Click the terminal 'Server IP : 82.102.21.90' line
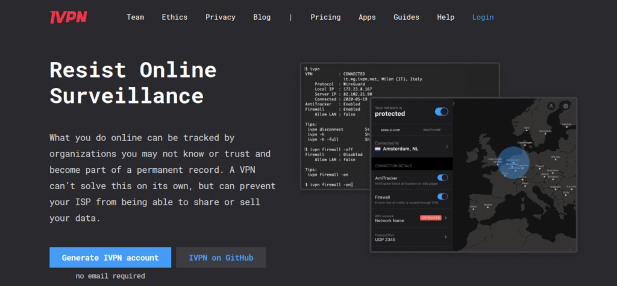 (343, 94)
